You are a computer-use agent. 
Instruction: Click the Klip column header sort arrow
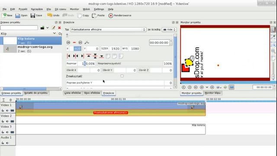[54, 33]
